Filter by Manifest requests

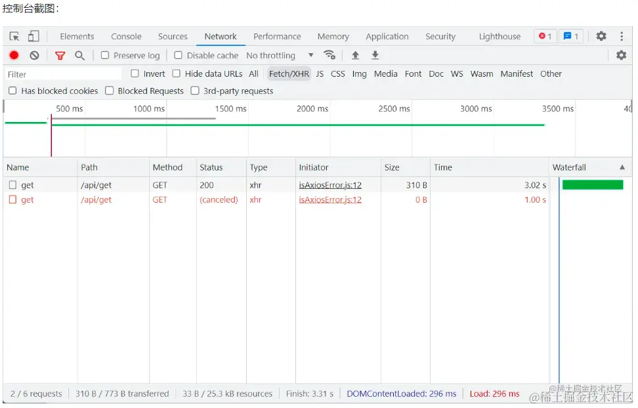(x=517, y=73)
